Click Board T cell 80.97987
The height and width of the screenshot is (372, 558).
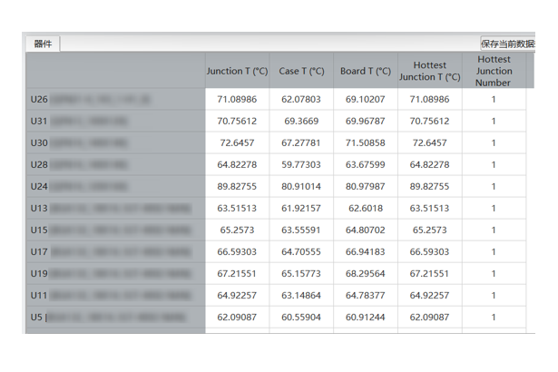[x=366, y=186]
